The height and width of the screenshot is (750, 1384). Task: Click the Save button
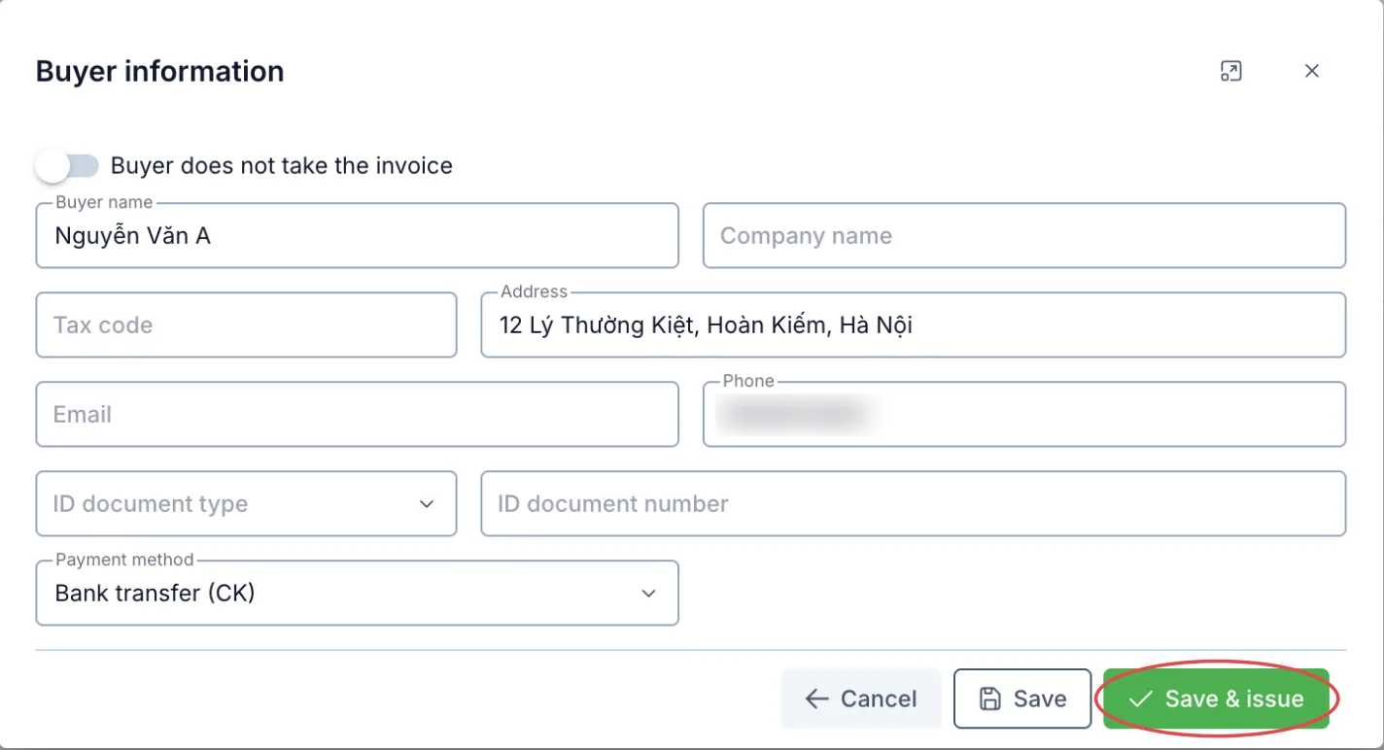1022,699
